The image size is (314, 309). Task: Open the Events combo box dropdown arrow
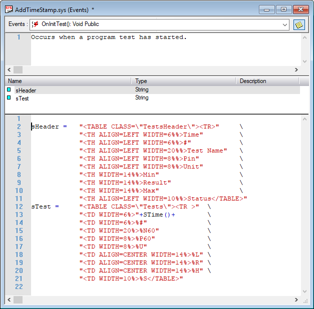(x=284, y=25)
